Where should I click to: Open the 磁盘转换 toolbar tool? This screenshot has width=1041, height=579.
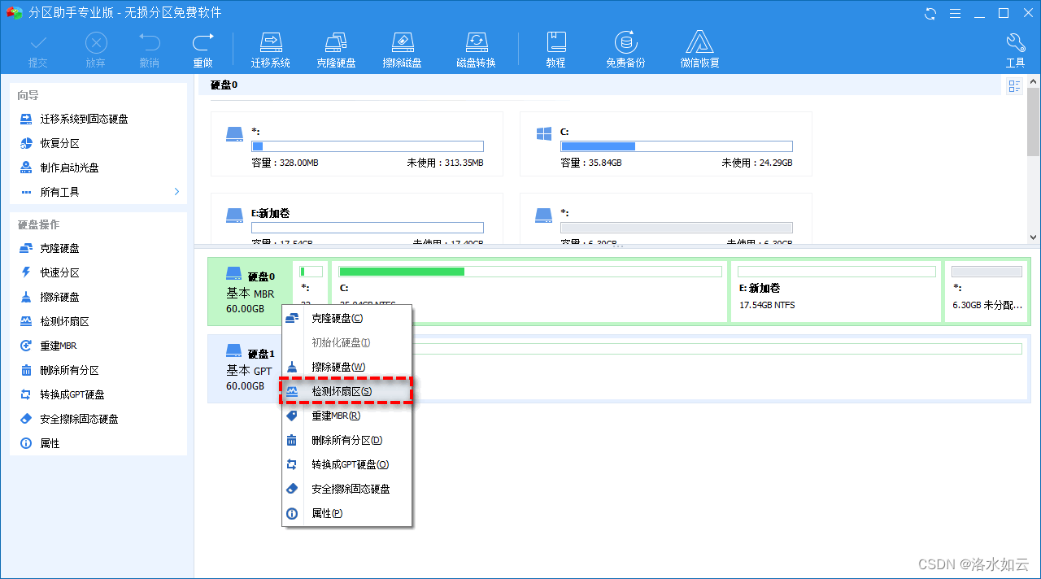pyautogui.click(x=476, y=50)
